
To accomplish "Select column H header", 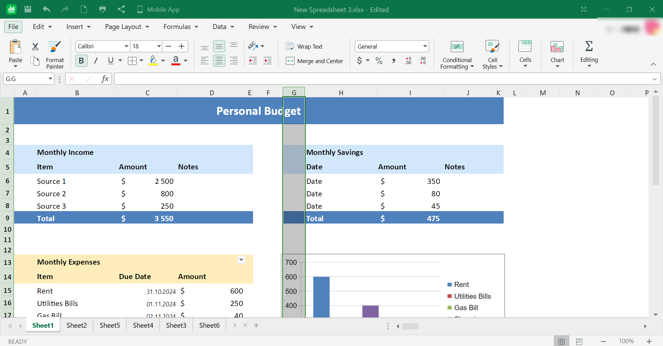I will 341,92.
